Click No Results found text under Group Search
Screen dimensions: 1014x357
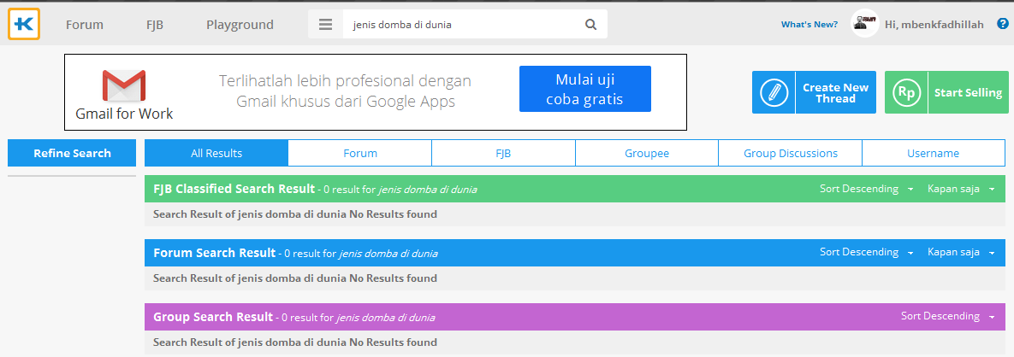(393, 342)
